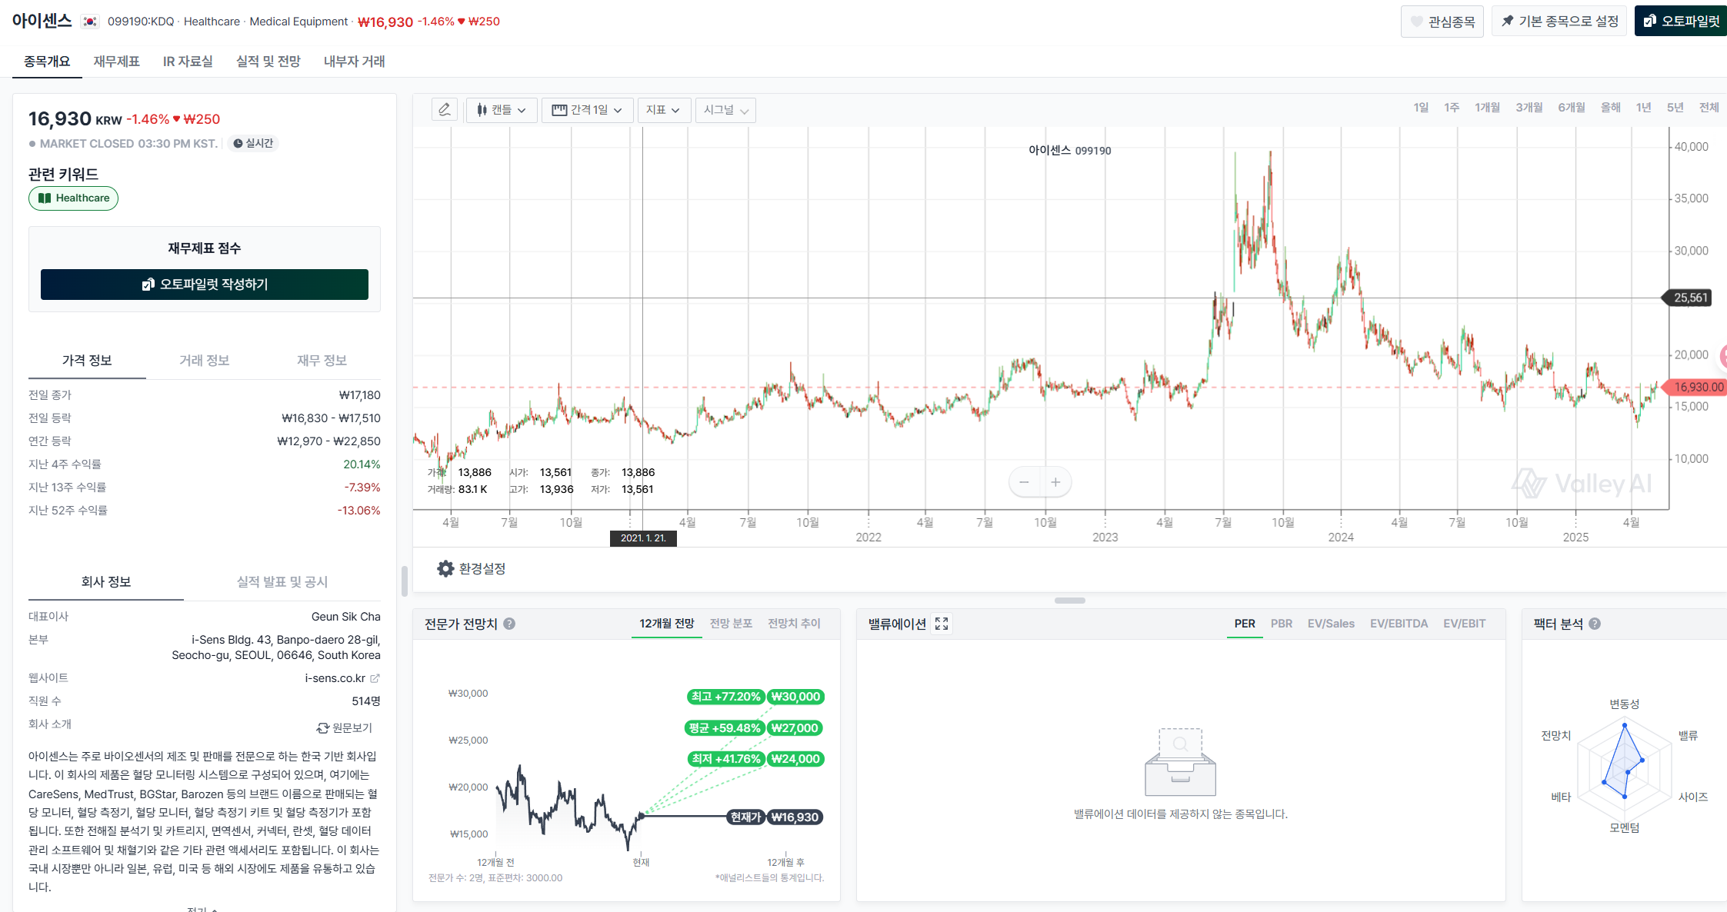Open the 캔들 chart type dropdown
Screen dimensions: 1727x912
coord(502,110)
